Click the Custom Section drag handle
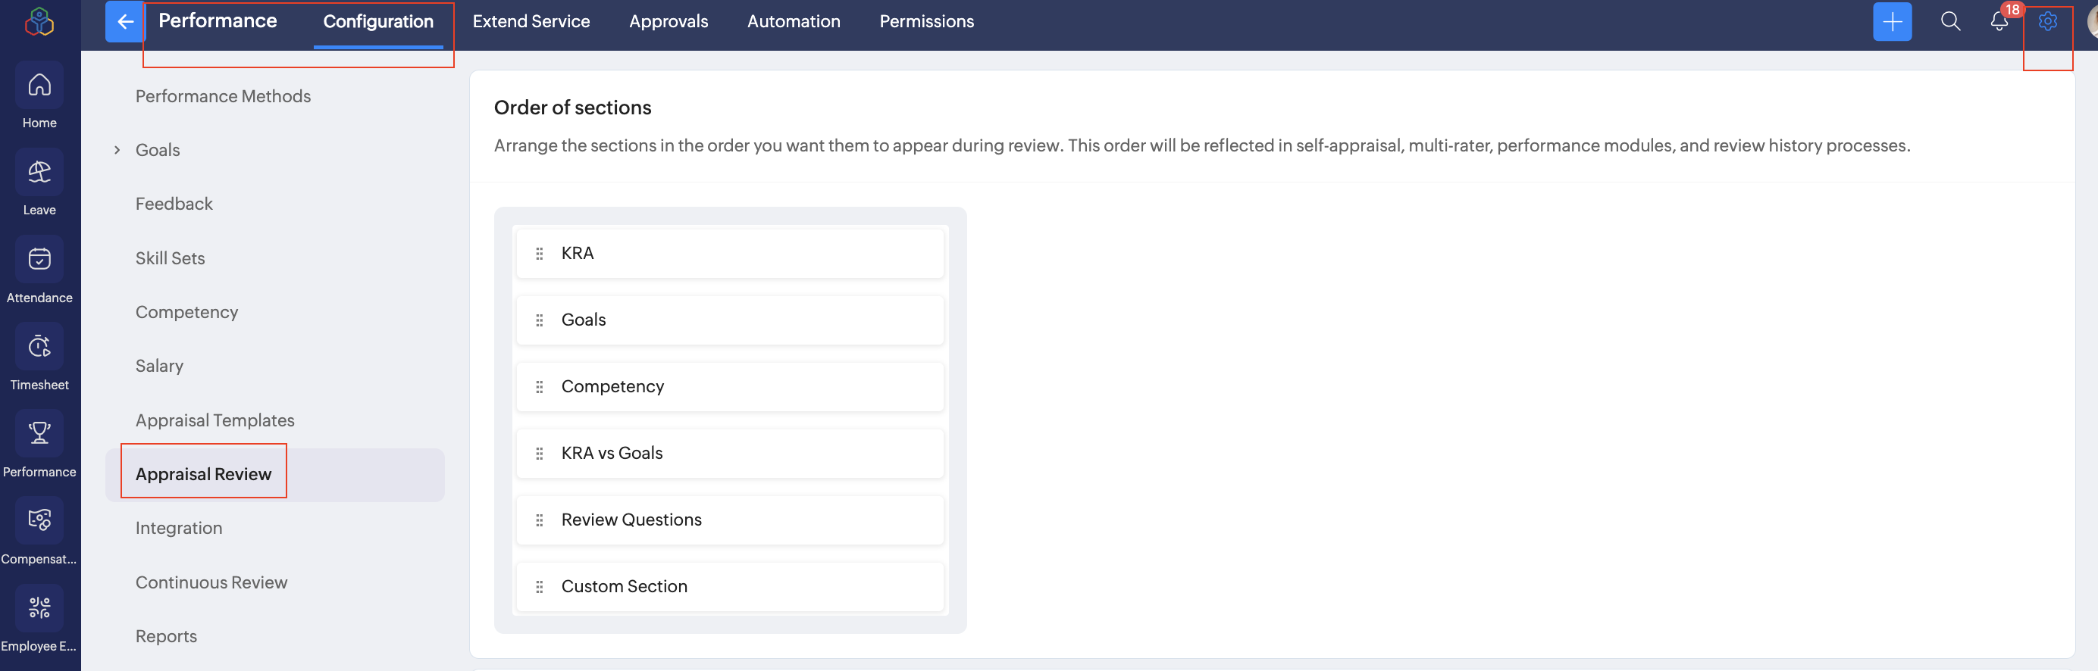2098x671 pixels. pyautogui.click(x=539, y=586)
